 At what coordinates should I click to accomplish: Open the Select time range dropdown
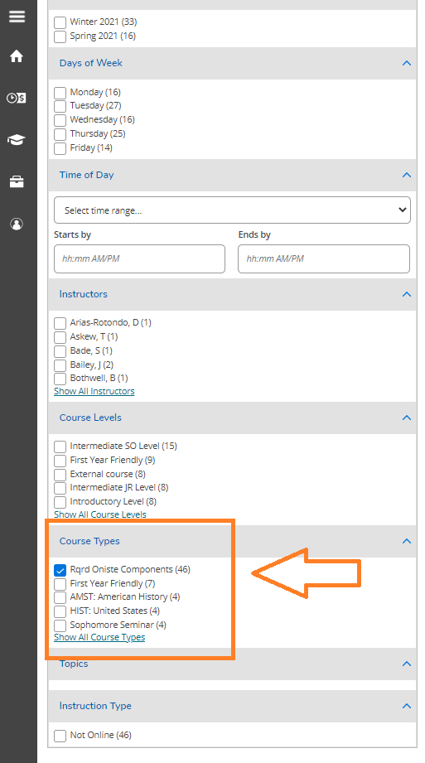(x=232, y=210)
